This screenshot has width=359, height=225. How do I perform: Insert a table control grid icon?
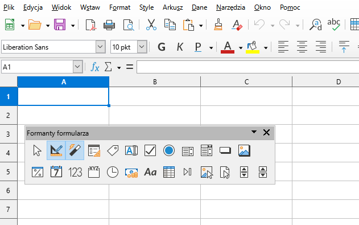[169, 172]
